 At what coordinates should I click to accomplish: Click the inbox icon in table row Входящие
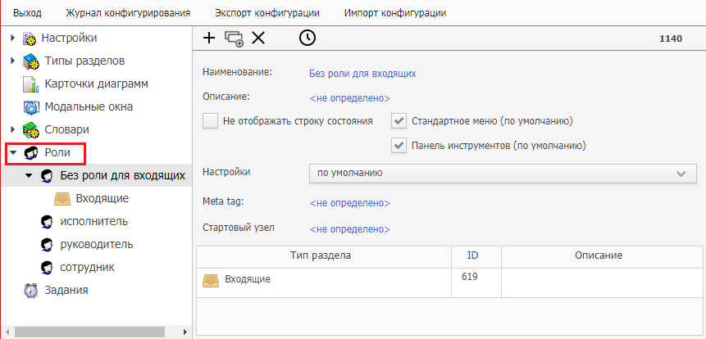(210, 280)
